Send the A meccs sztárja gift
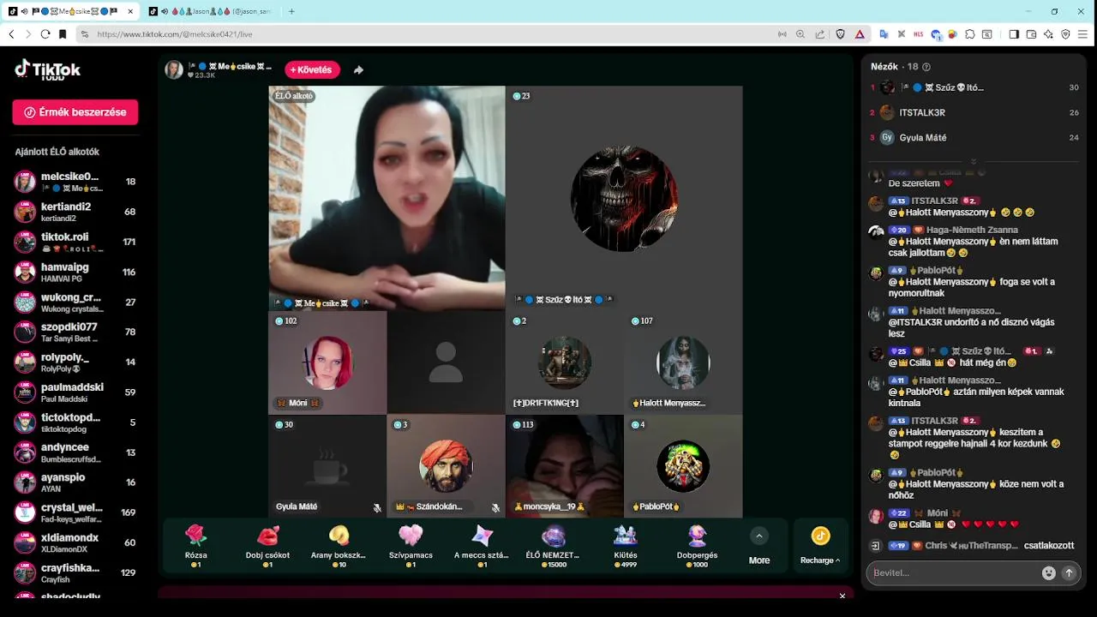1097x617 pixels. pyautogui.click(x=482, y=546)
